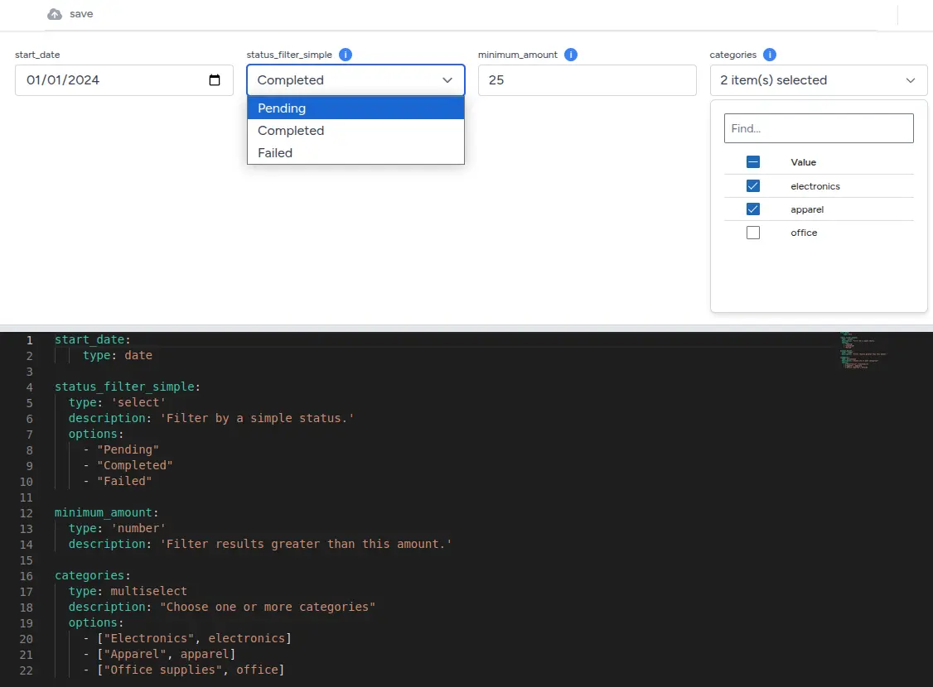933x687 pixels.
Task: Click line number 11 in gutter
Action: pyautogui.click(x=27, y=497)
